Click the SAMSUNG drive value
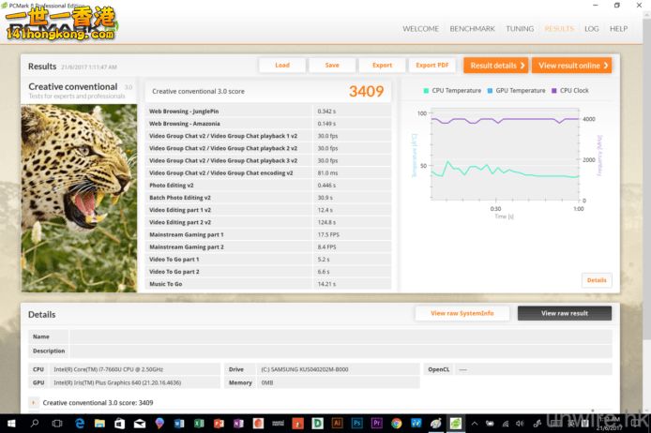The width and height of the screenshot is (651, 433). (x=305, y=369)
